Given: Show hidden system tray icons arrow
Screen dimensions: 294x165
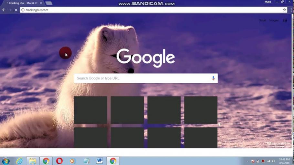Looking at the screenshot, I should (247, 161).
